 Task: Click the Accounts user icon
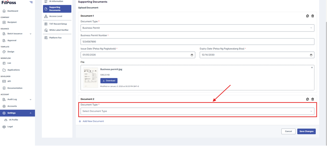click(x=4, y=106)
